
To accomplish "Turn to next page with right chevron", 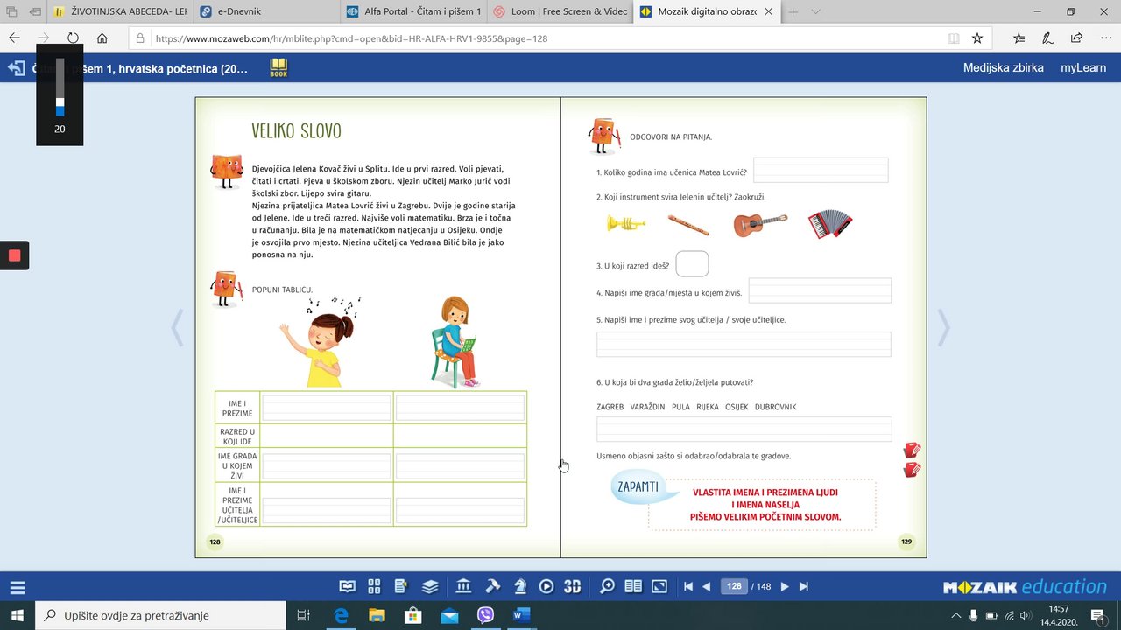I will (x=943, y=328).
